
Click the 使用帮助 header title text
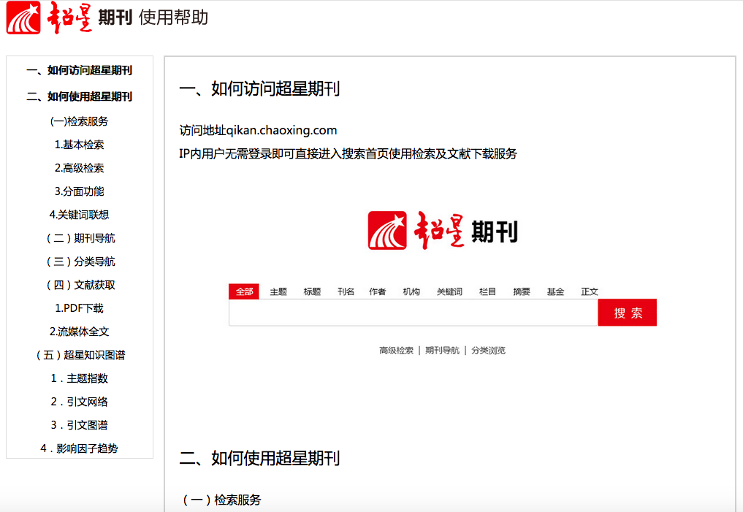[173, 18]
